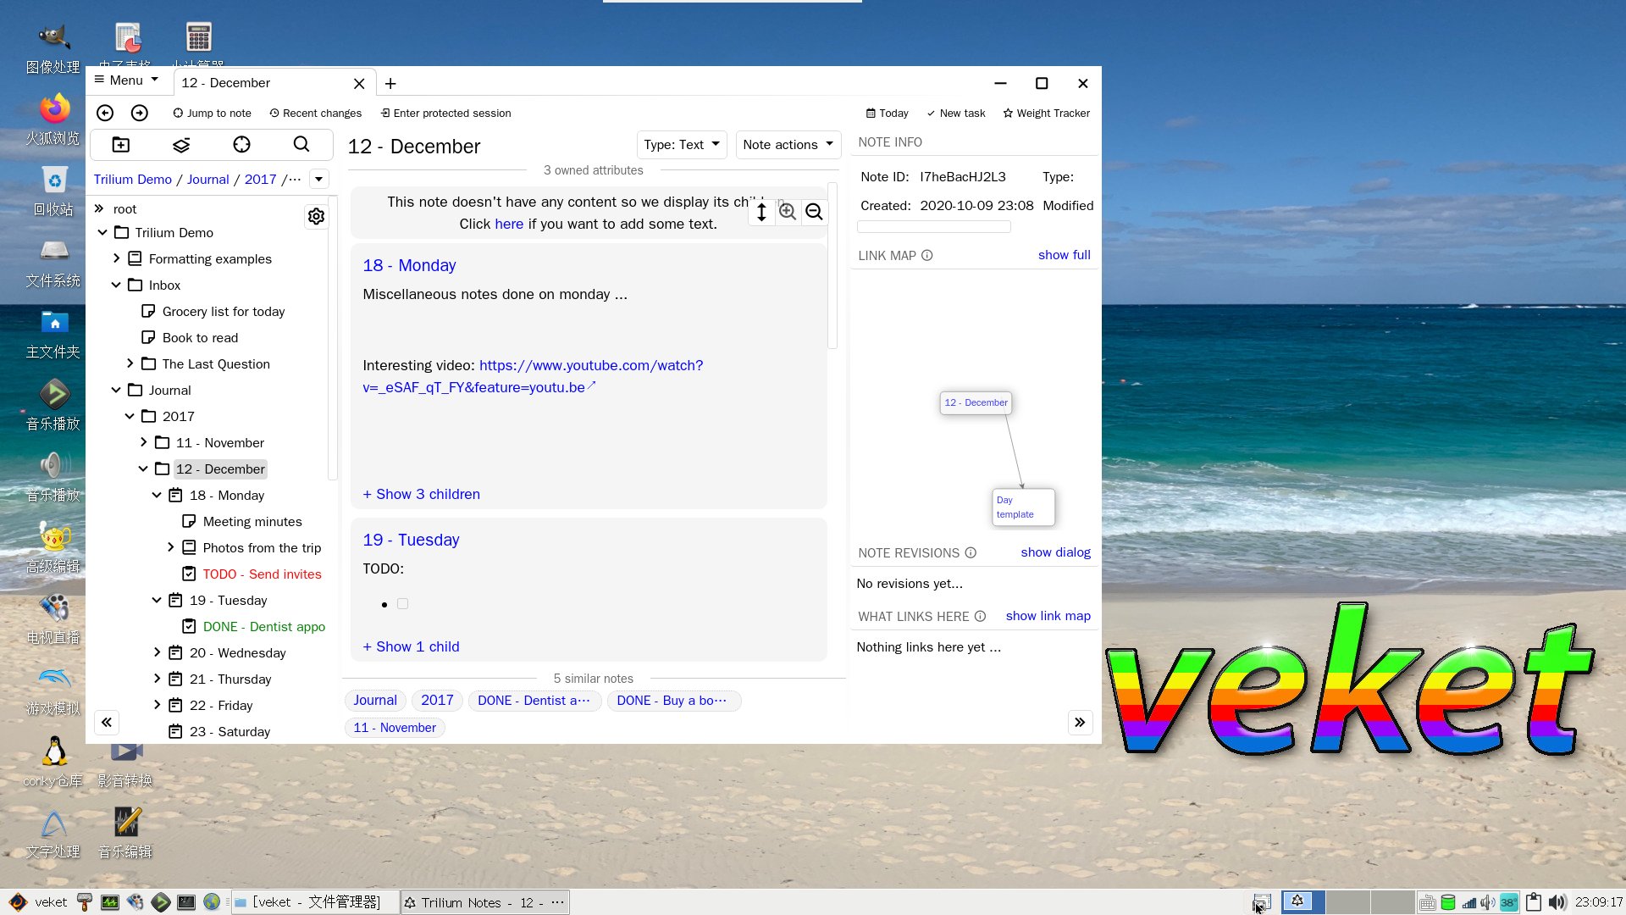Go back with the left arrow button

click(105, 113)
